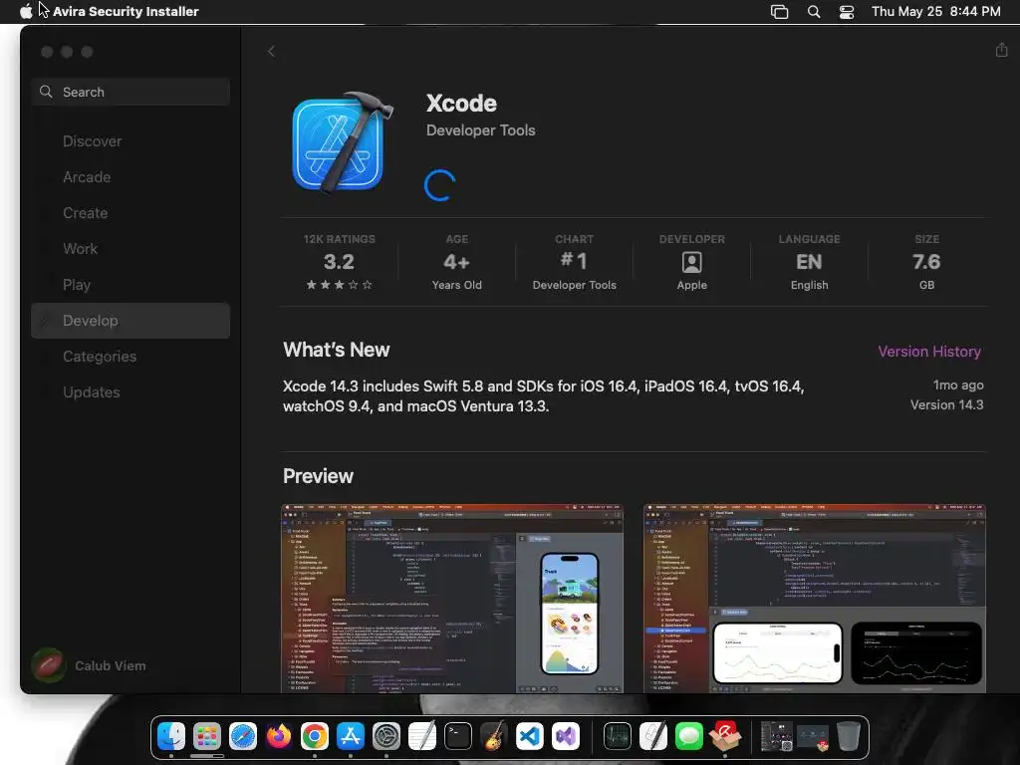
Task: Launch Visual Studio from the Dock
Action: (566, 736)
